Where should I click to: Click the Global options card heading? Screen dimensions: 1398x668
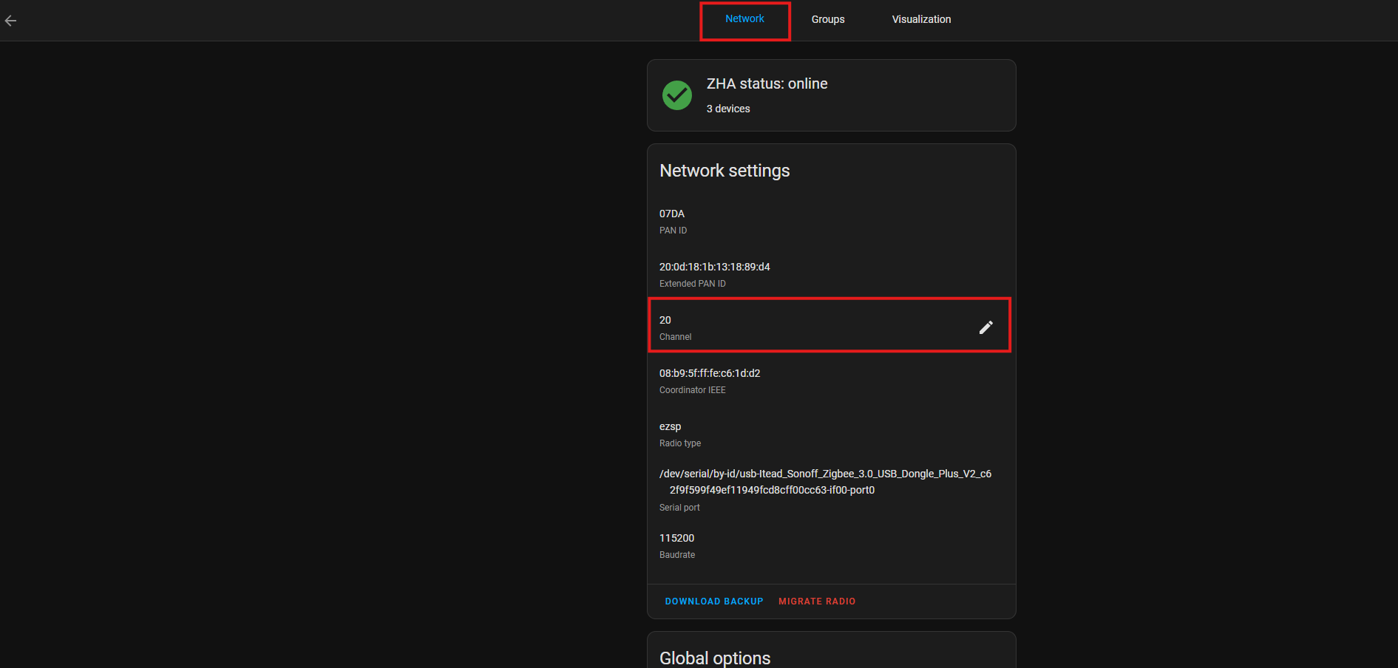pyautogui.click(x=715, y=657)
